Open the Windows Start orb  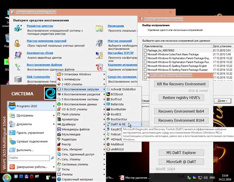[6, 178]
